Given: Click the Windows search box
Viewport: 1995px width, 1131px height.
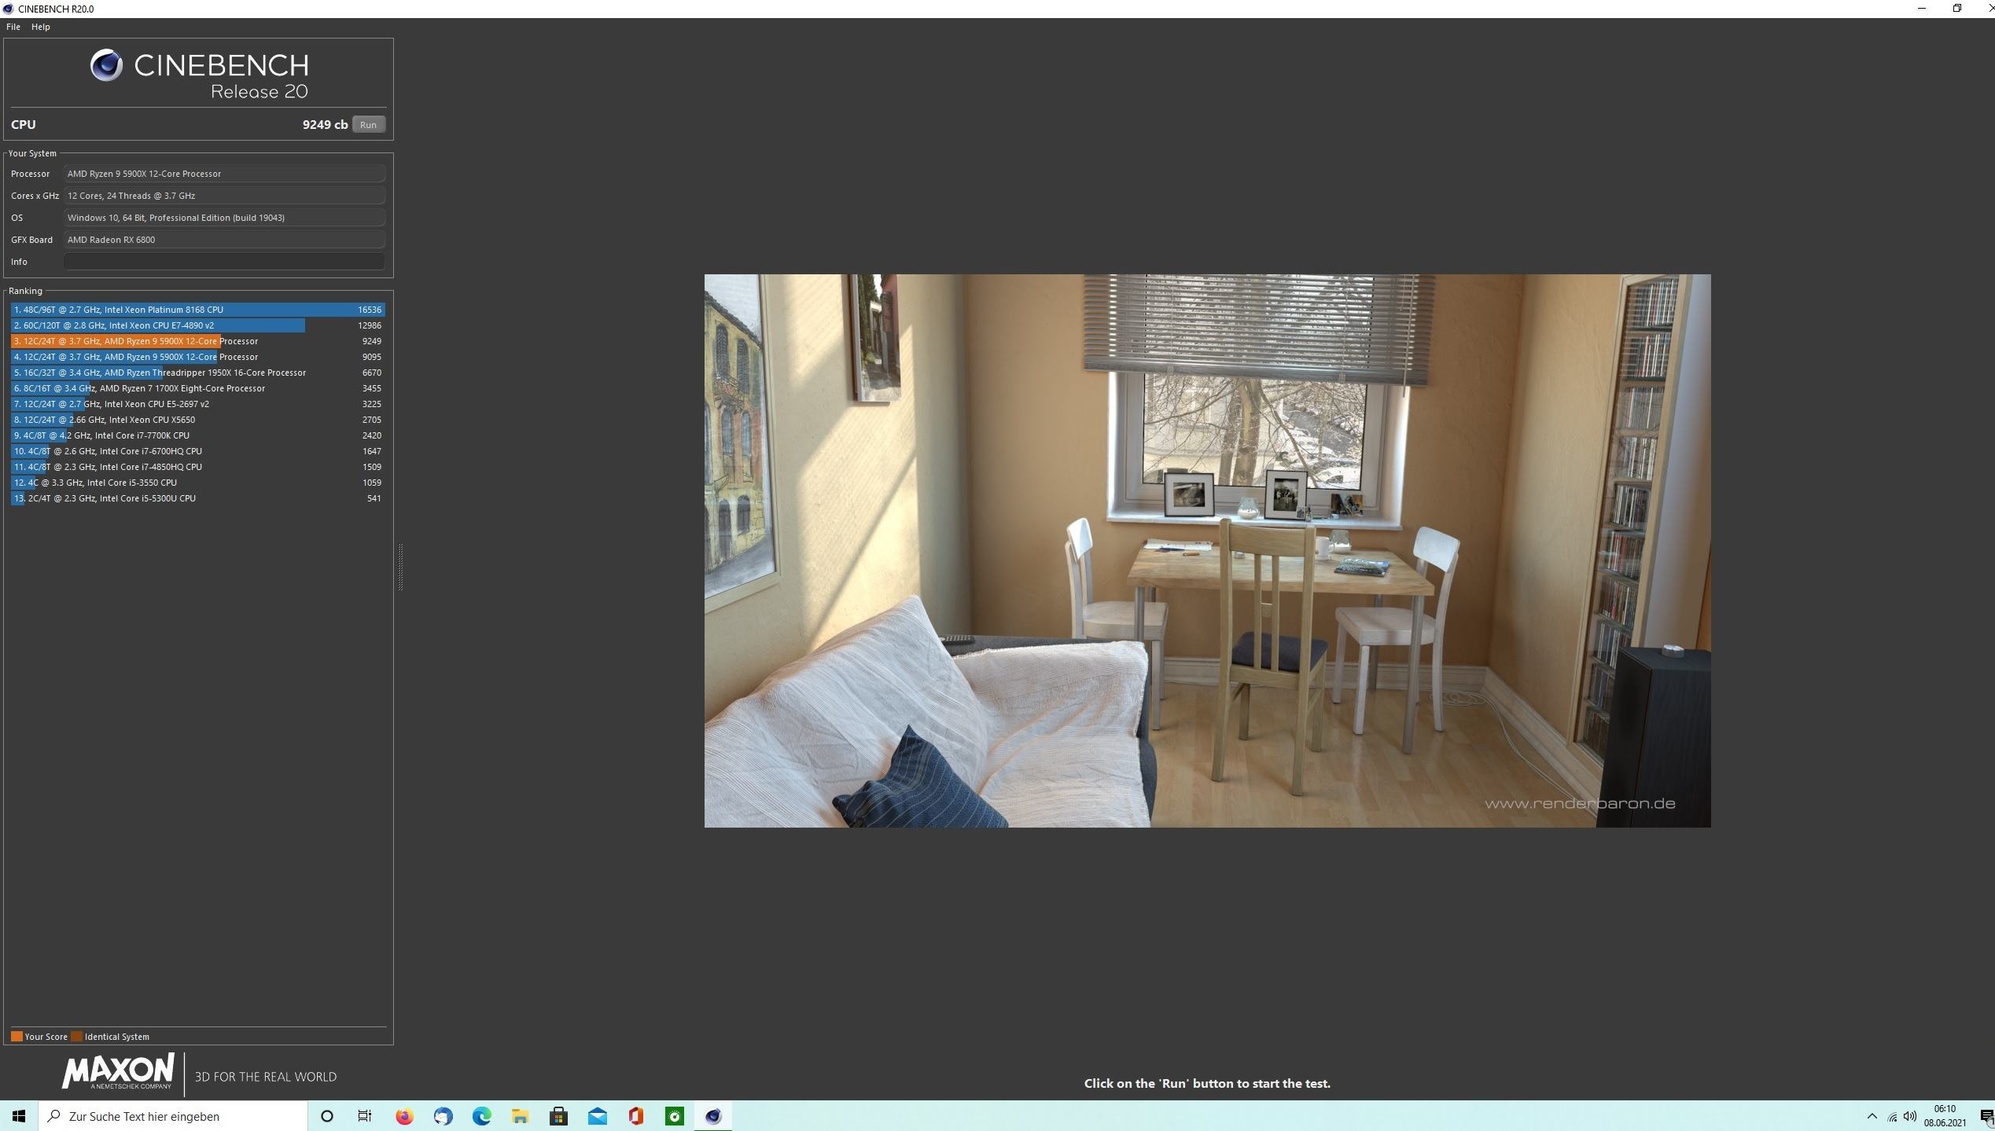Looking at the screenshot, I should [173, 1116].
